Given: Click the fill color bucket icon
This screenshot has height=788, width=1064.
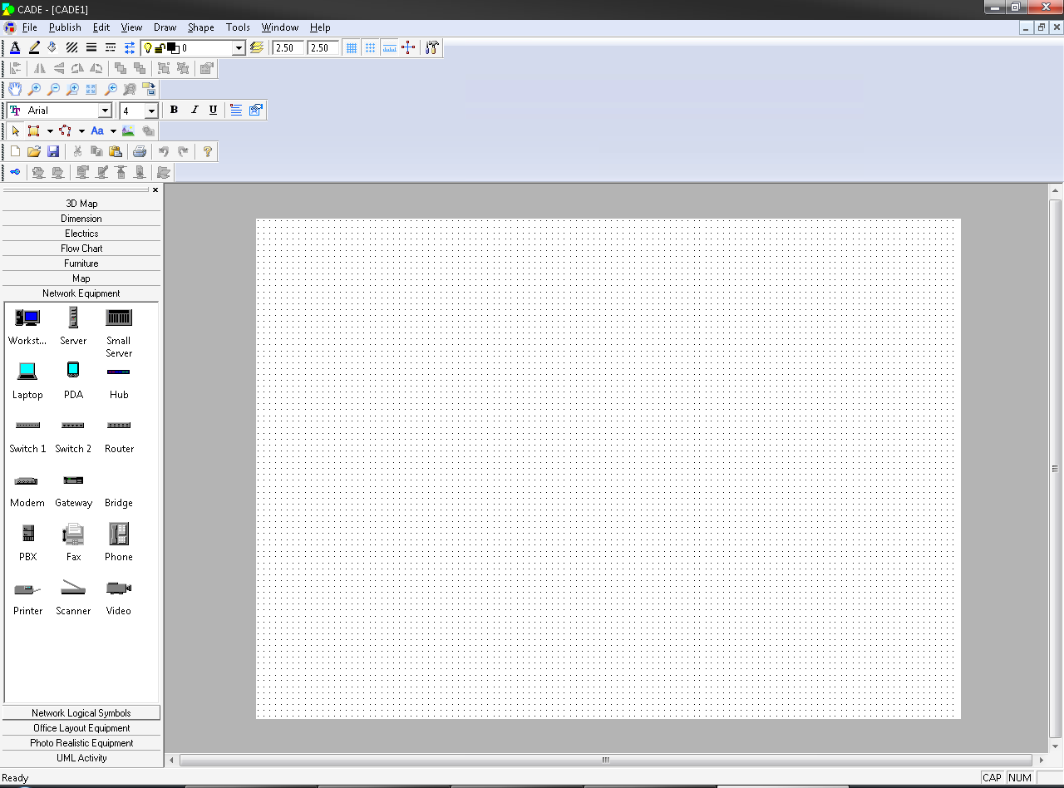Looking at the screenshot, I should click(52, 48).
